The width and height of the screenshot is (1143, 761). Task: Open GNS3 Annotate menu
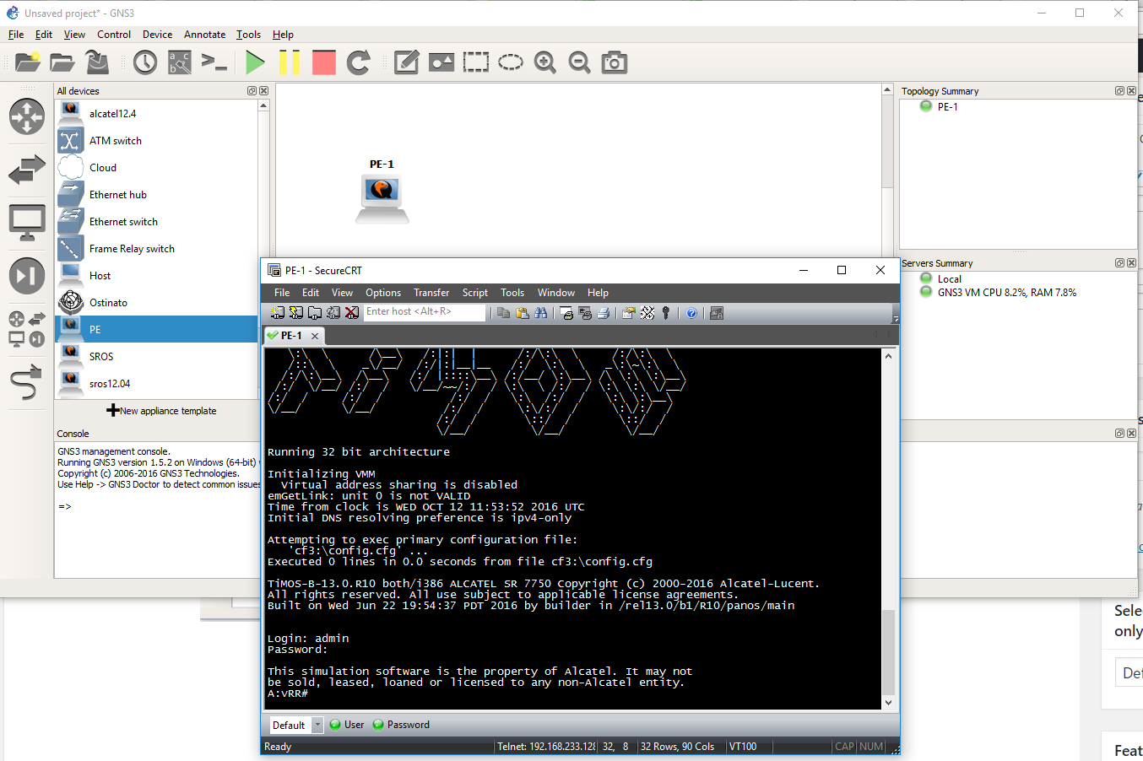[204, 35]
